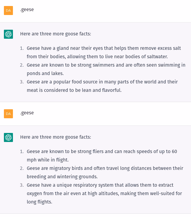This screenshot has width=191, height=217.
Task: Click the orange DA avatar above the fliers reply
Action: coord(8,114)
